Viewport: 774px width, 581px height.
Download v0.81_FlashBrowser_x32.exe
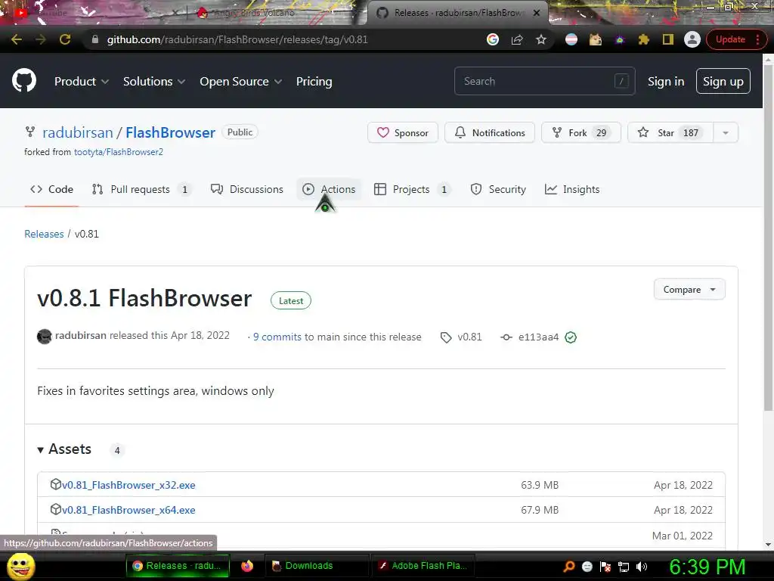click(128, 485)
